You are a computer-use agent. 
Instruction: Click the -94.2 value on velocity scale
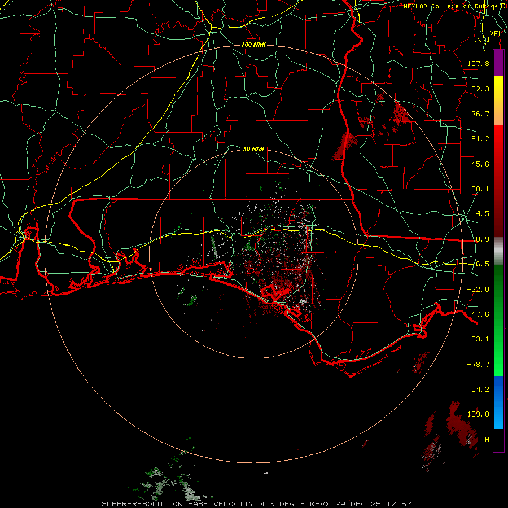click(x=478, y=389)
